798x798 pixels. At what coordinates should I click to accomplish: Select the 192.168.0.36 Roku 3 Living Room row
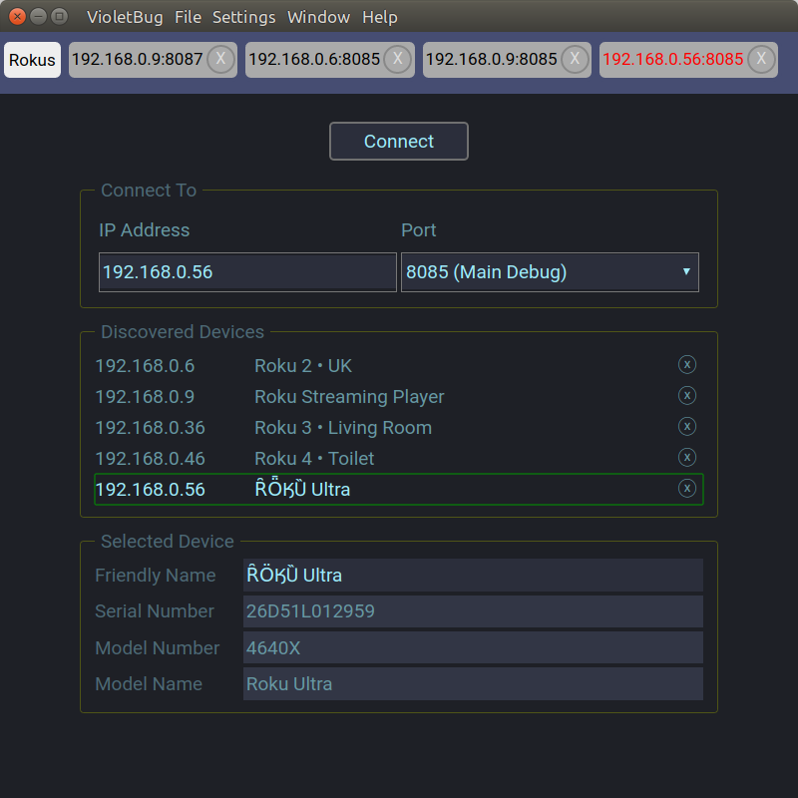pos(398,428)
